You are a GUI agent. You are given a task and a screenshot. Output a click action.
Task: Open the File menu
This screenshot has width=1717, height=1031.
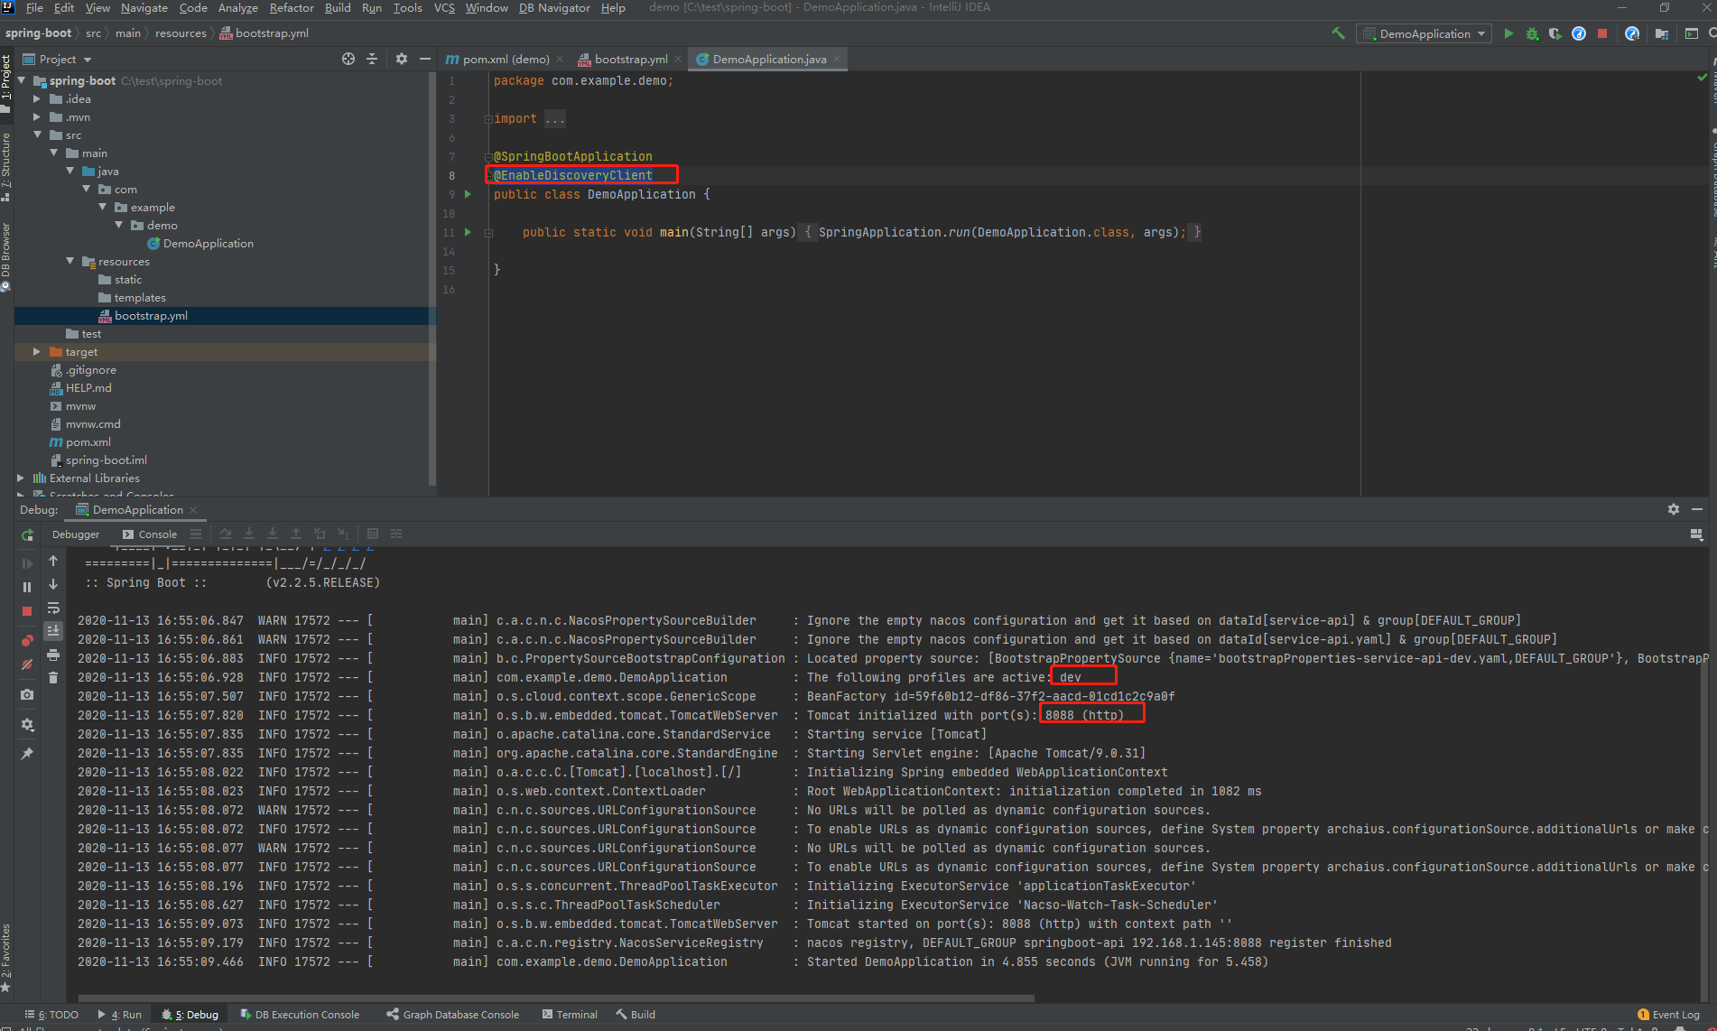coord(34,7)
